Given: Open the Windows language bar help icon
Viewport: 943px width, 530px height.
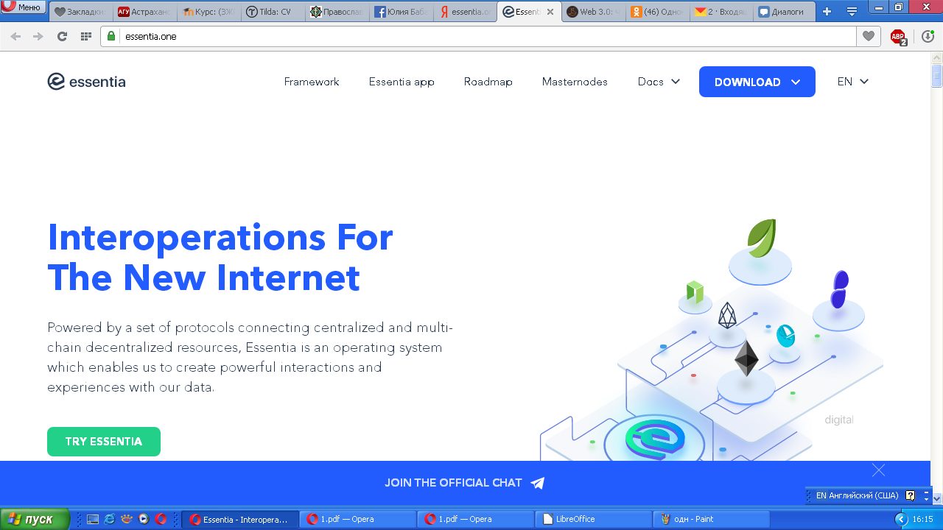Looking at the screenshot, I should click(910, 495).
